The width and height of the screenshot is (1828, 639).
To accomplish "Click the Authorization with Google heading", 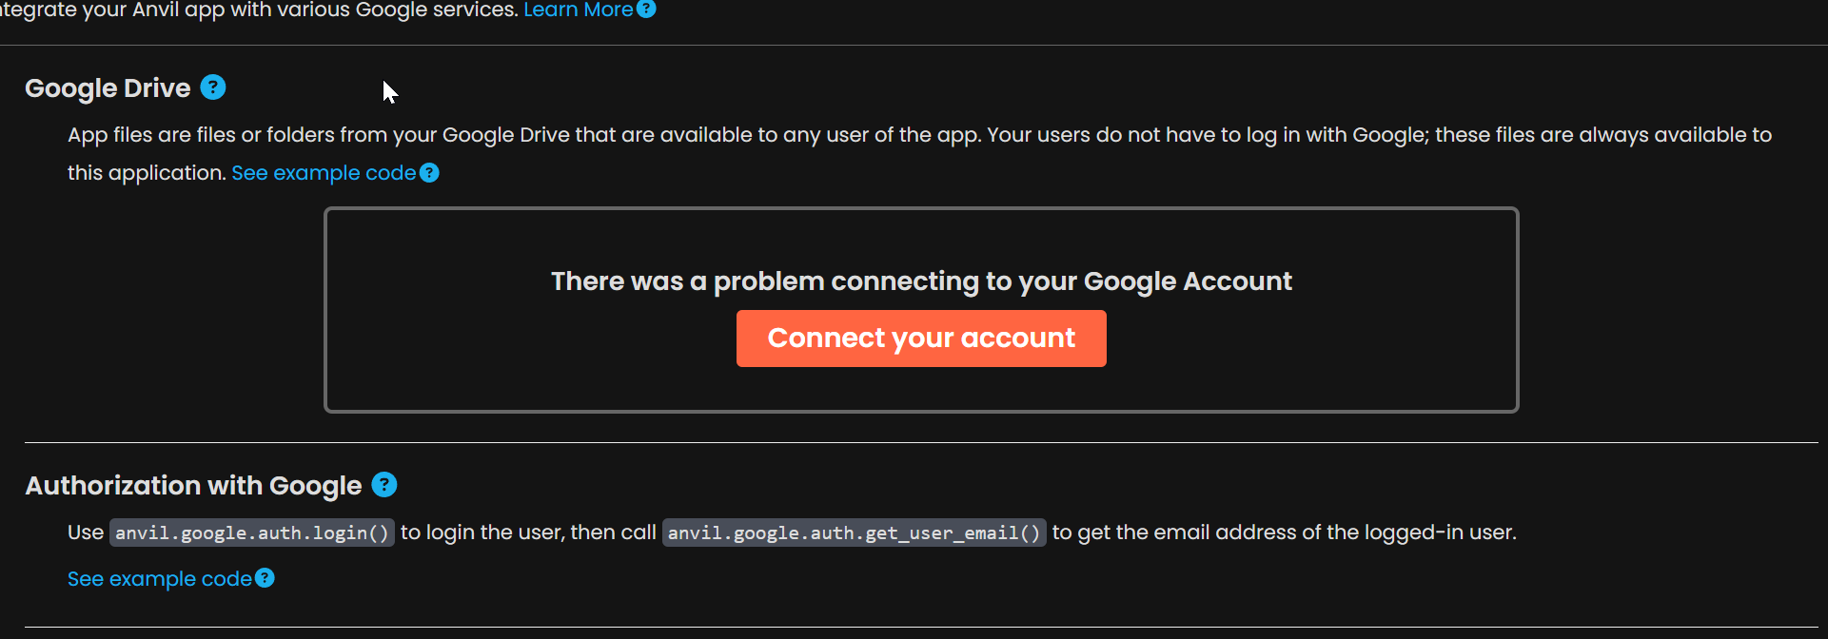I will (x=193, y=486).
